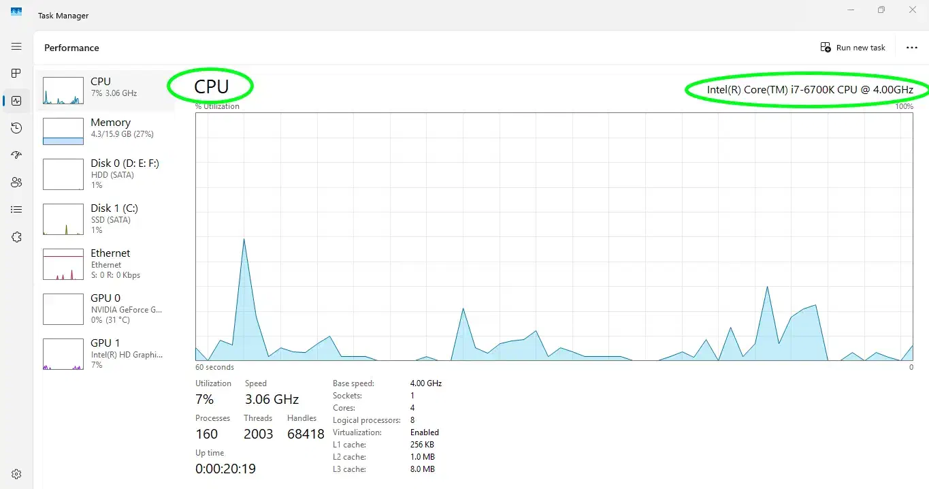Select Memory in the performance list
The image size is (929, 489).
105,131
